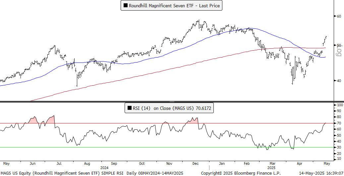
Task: Click the Aug month label
Action: (87, 163)
